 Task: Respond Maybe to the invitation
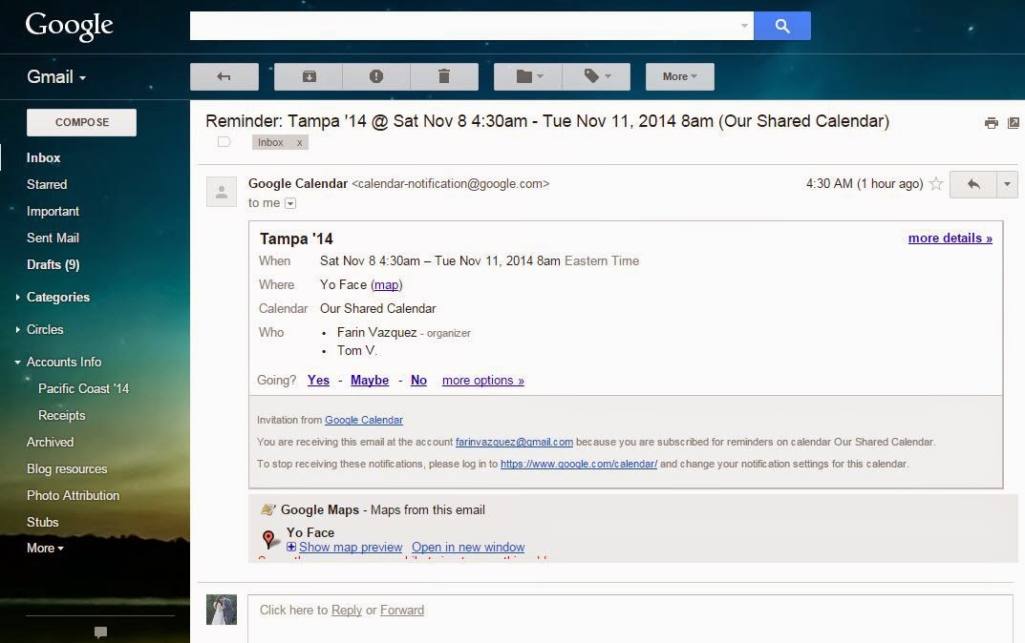pos(370,381)
